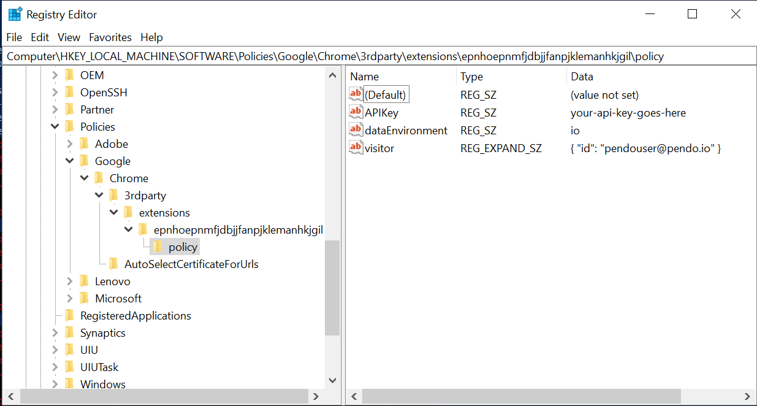Viewport: 757px width, 406px height.
Task: Click the tree pane scroll down arrow
Action: (x=332, y=380)
